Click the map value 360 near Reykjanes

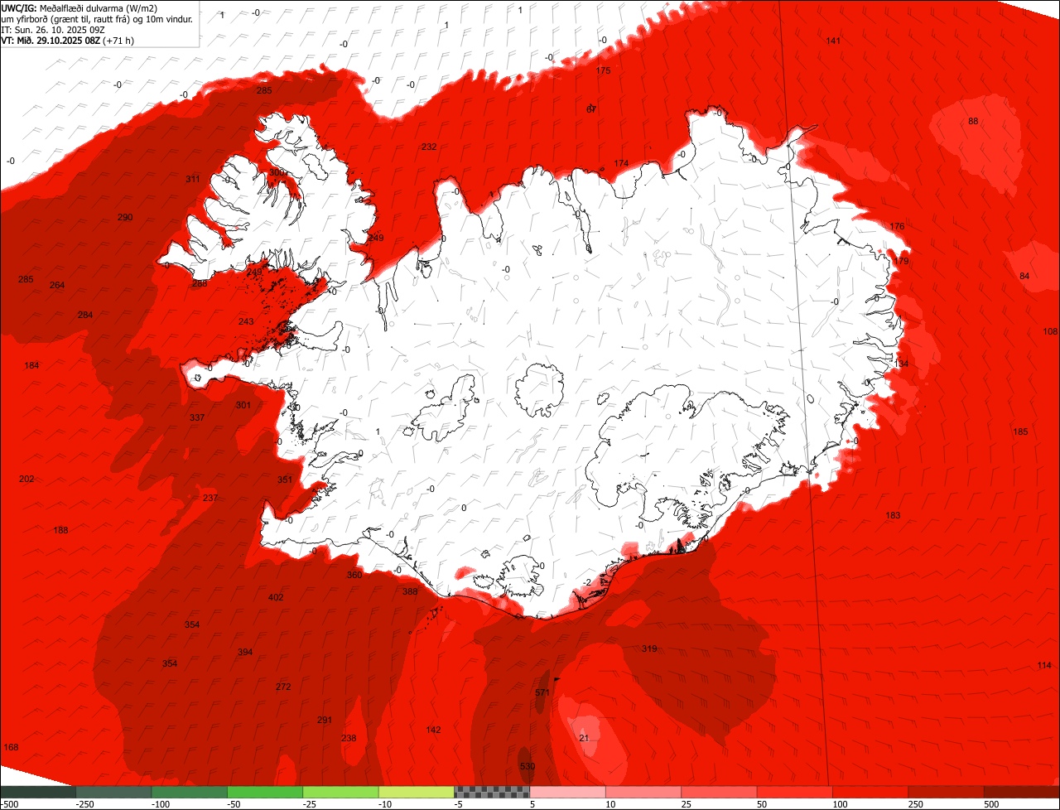click(354, 575)
